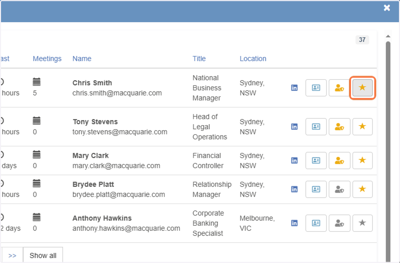
Task: Click the user-shield button for Mary Clark
Action: pos(339,160)
